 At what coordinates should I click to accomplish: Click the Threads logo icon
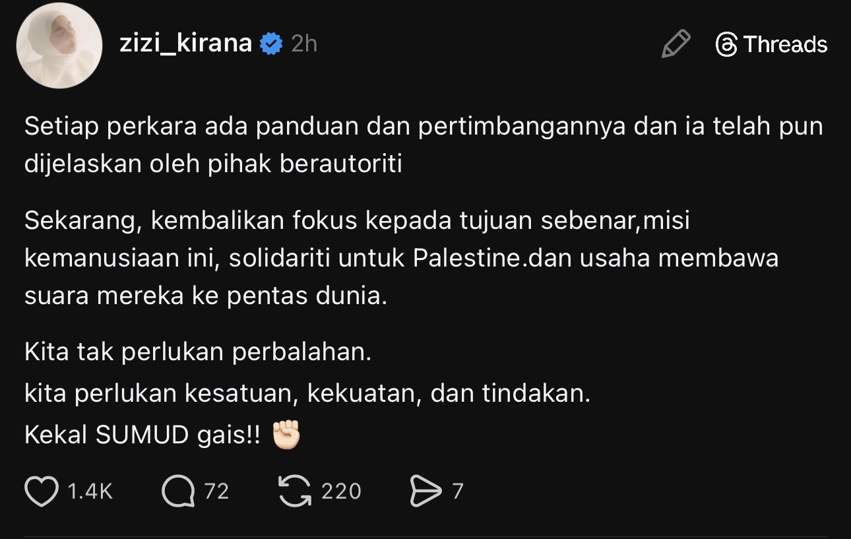pyautogui.click(x=726, y=45)
